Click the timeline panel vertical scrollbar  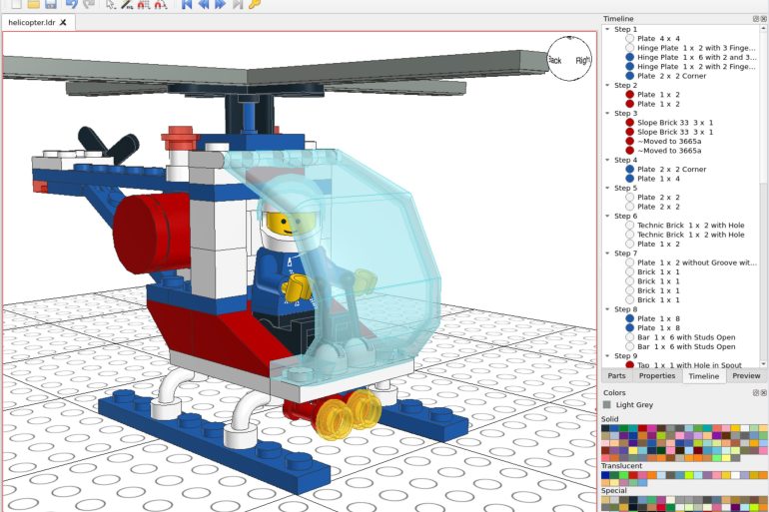tap(763, 196)
